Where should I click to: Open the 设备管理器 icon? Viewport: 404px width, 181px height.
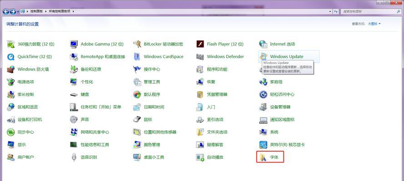tap(263, 107)
